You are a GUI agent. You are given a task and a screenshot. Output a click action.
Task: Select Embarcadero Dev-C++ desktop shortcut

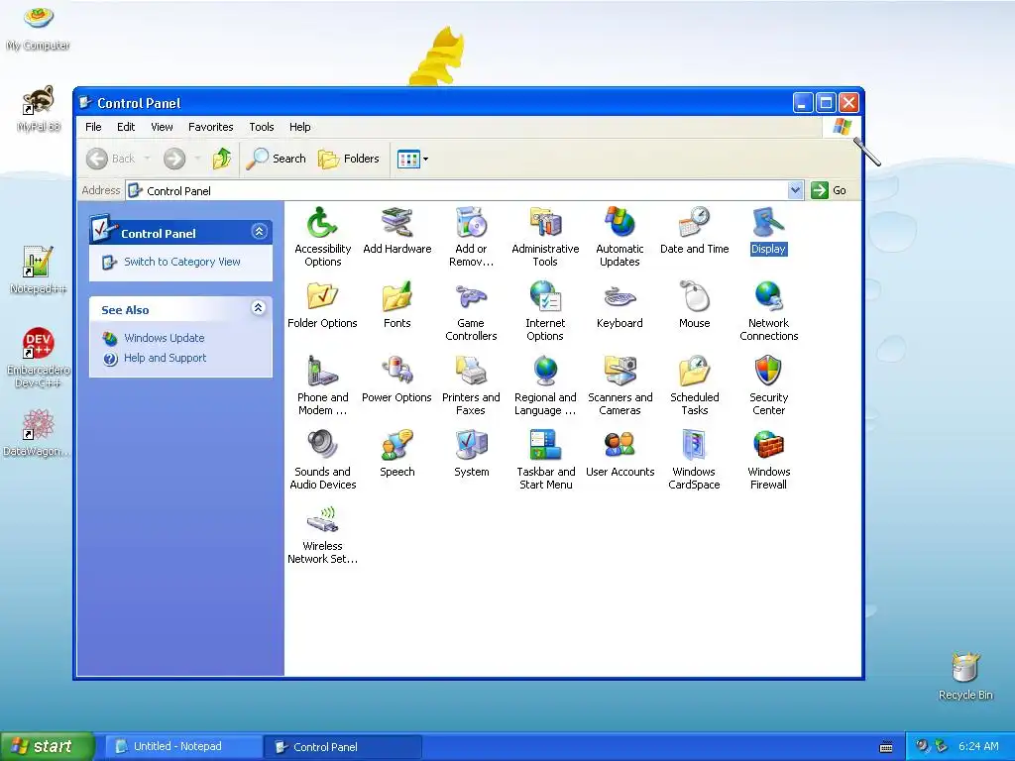[x=39, y=357]
